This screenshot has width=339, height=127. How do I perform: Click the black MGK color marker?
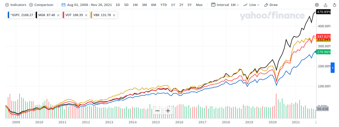(36, 15)
